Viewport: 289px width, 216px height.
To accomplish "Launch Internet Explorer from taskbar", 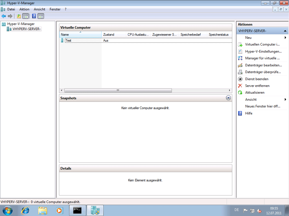I will tap(25, 210).
